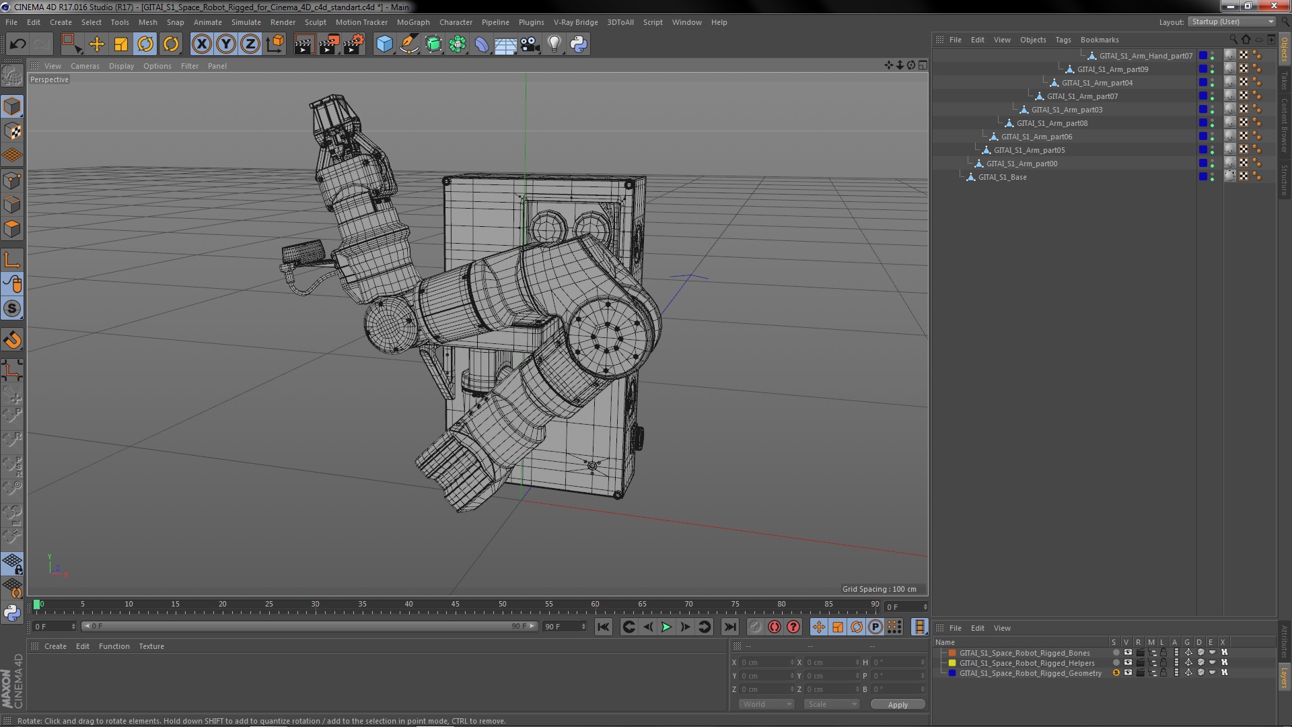Click the end frame 90 F field
The image size is (1292, 727).
565,627
